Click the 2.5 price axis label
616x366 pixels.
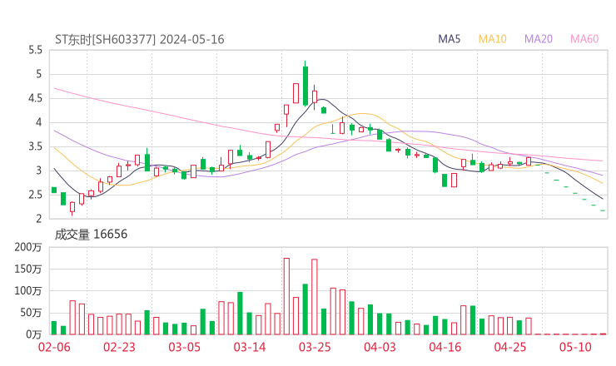coord(35,195)
